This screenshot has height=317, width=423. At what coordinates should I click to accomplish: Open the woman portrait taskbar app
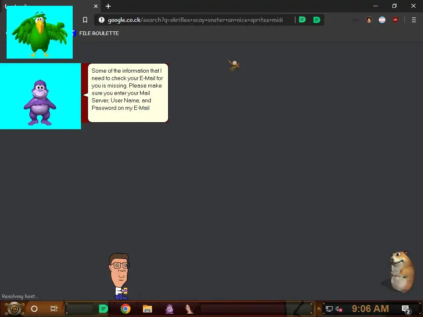tap(189, 309)
